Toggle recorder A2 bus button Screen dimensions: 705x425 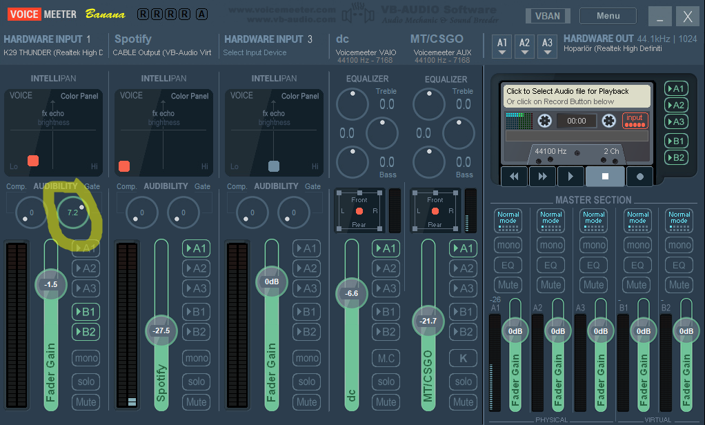(676, 106)
